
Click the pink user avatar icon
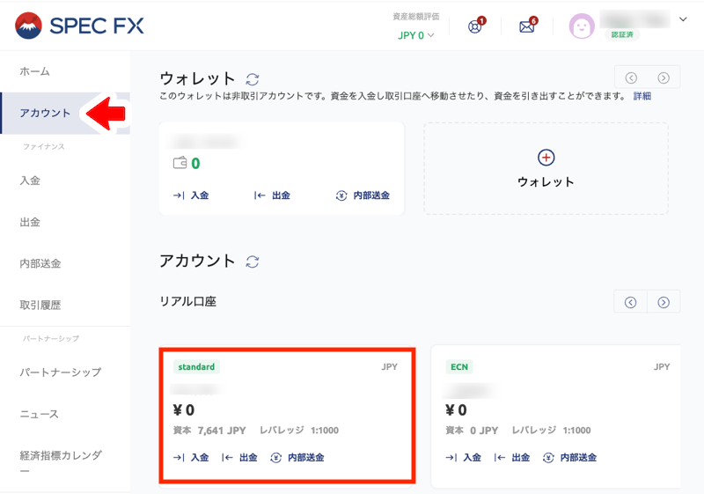point(582,26)
